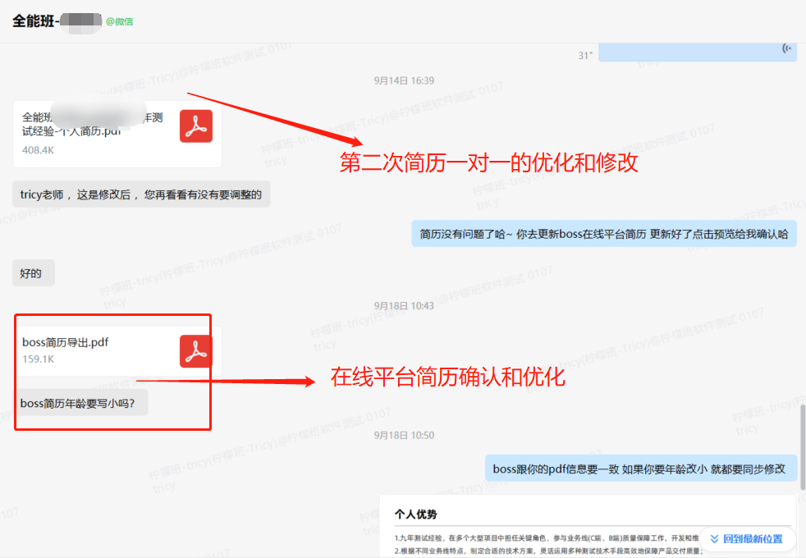
Task: Select the reply '简历没有问题了哈~'
Action: click(x=603, y=234)
